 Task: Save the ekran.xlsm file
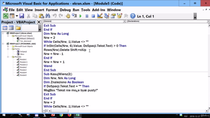[x=22, y=16]
